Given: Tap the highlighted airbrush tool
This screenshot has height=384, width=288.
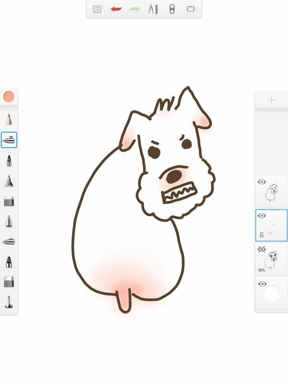Looking at the screenshot, I should click(9, 140).
